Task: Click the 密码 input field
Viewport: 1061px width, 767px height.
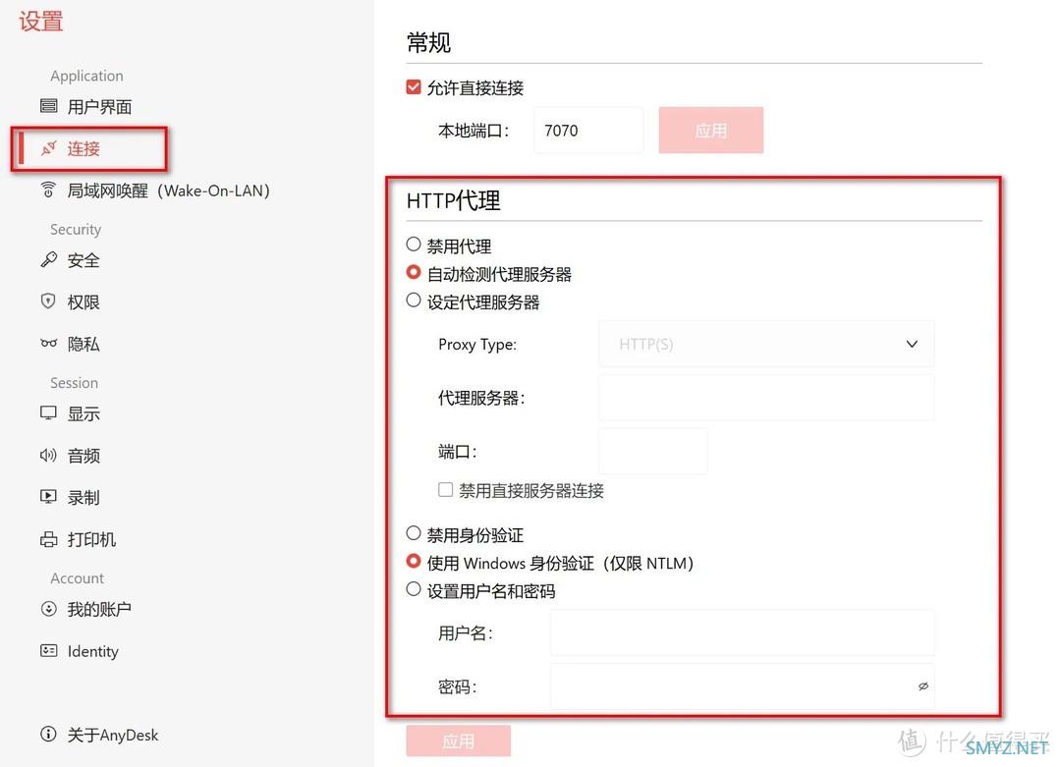Action: [x=743, y=686]
